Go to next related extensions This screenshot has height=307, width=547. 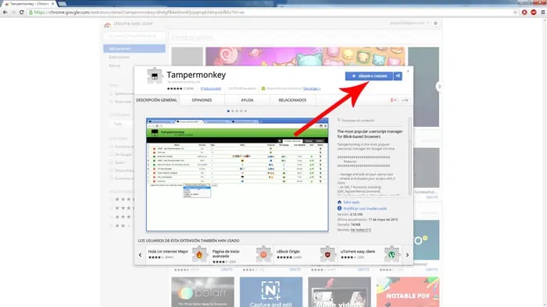[407, 255]
